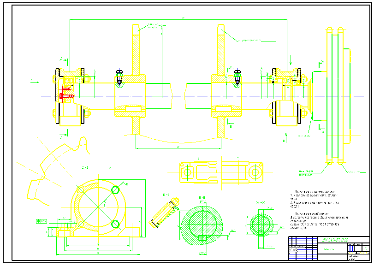Click the green part name in title block
The height and width of the screenshot is (266, 374).
[x=329, y=249]
